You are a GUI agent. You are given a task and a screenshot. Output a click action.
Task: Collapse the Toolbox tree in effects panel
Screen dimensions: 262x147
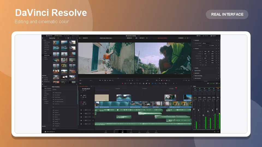pos(43,86)
